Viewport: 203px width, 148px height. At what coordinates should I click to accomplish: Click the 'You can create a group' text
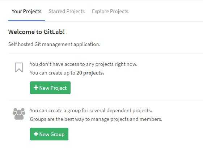[91, 111]
